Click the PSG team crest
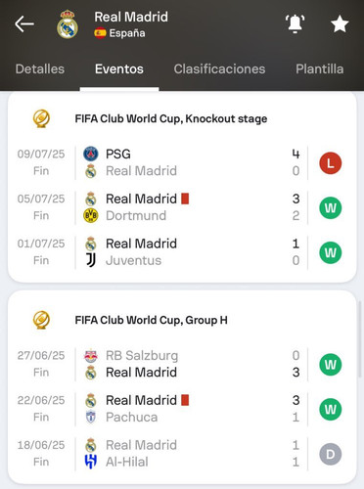Image resolution: width=364 pixels, height=489 pixels. [91, 154]
